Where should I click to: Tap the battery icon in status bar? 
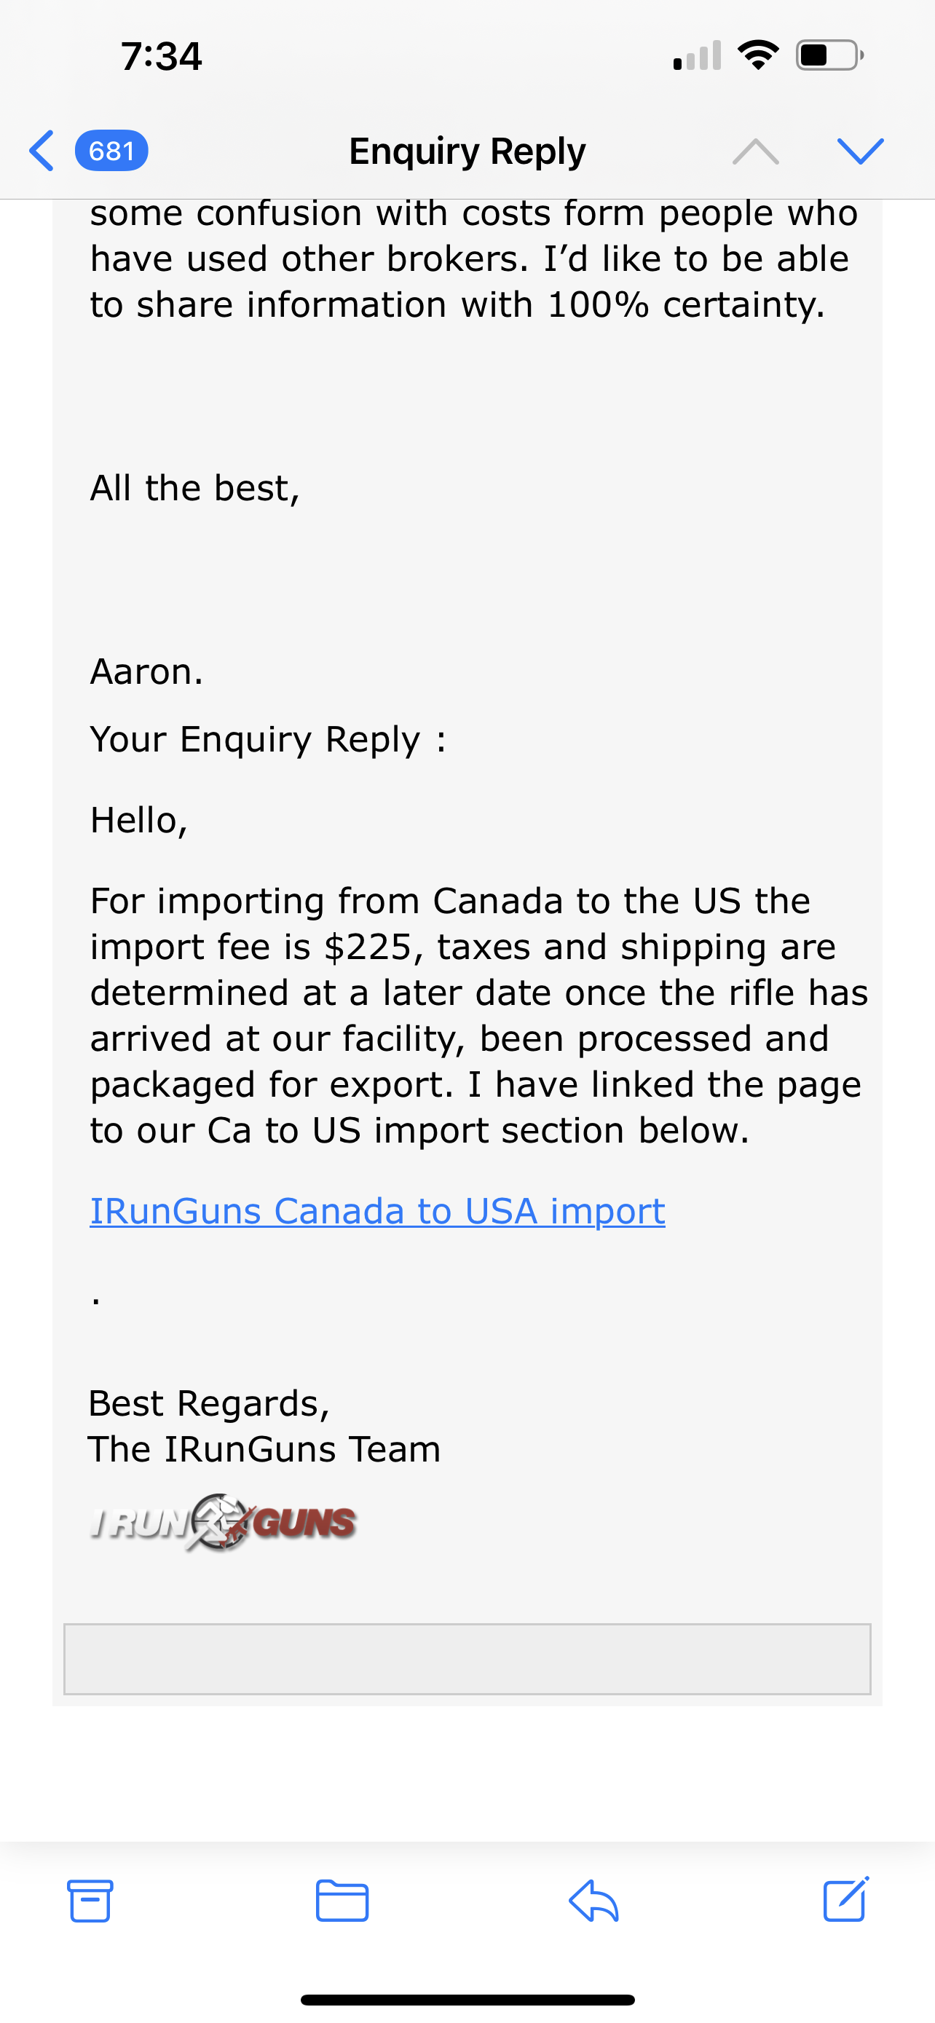(x=829, y=55)
